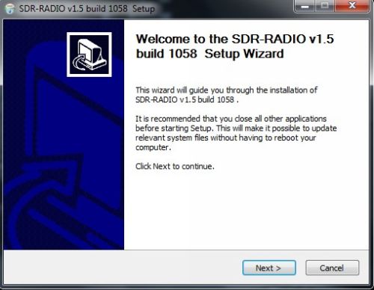Close the SDR-RADIO Setup window
This screenshot has height=290, width=374.
tap(352, 6)
